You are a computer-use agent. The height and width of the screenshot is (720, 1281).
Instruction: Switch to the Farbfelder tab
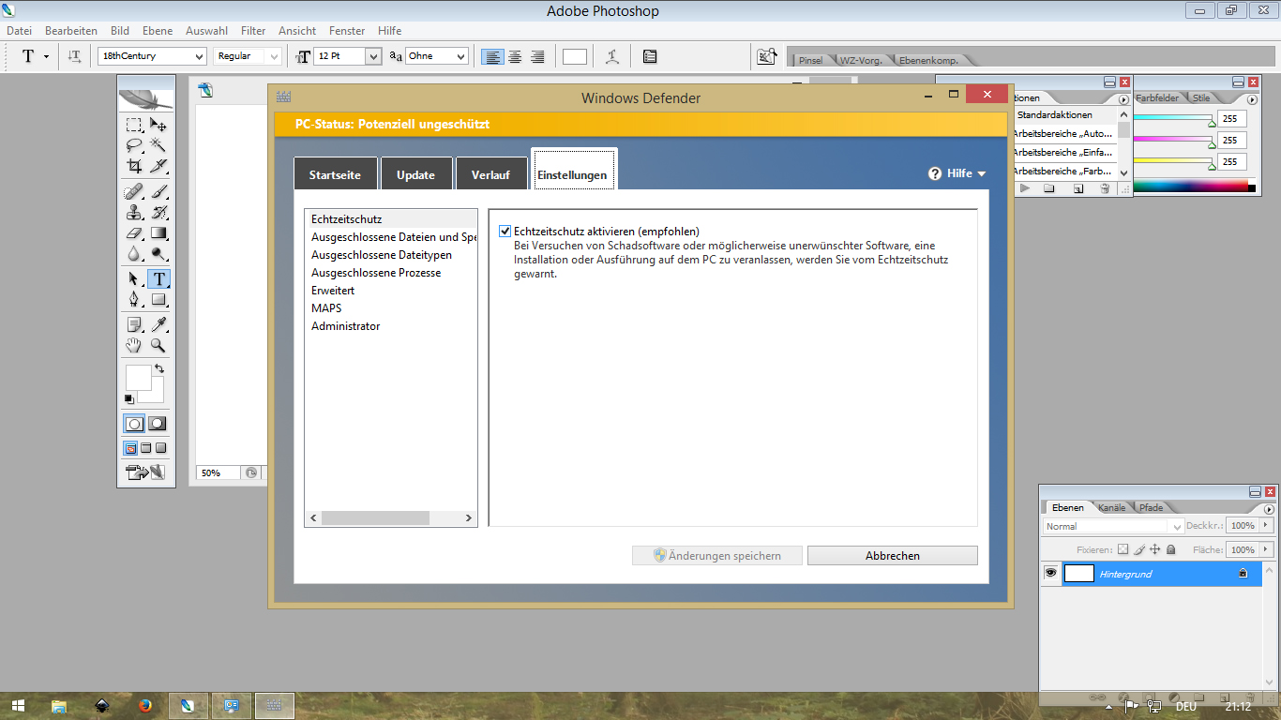tap(1157, 97)
